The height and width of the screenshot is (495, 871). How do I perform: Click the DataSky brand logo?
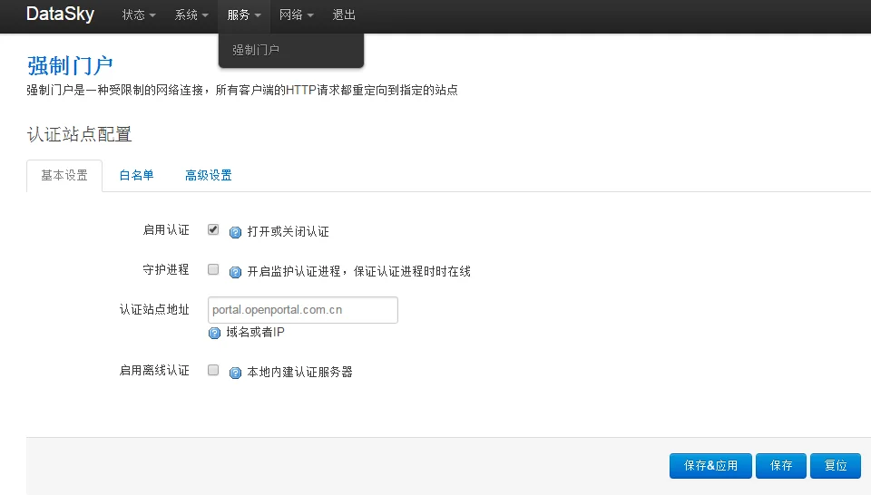click(60, 15)
